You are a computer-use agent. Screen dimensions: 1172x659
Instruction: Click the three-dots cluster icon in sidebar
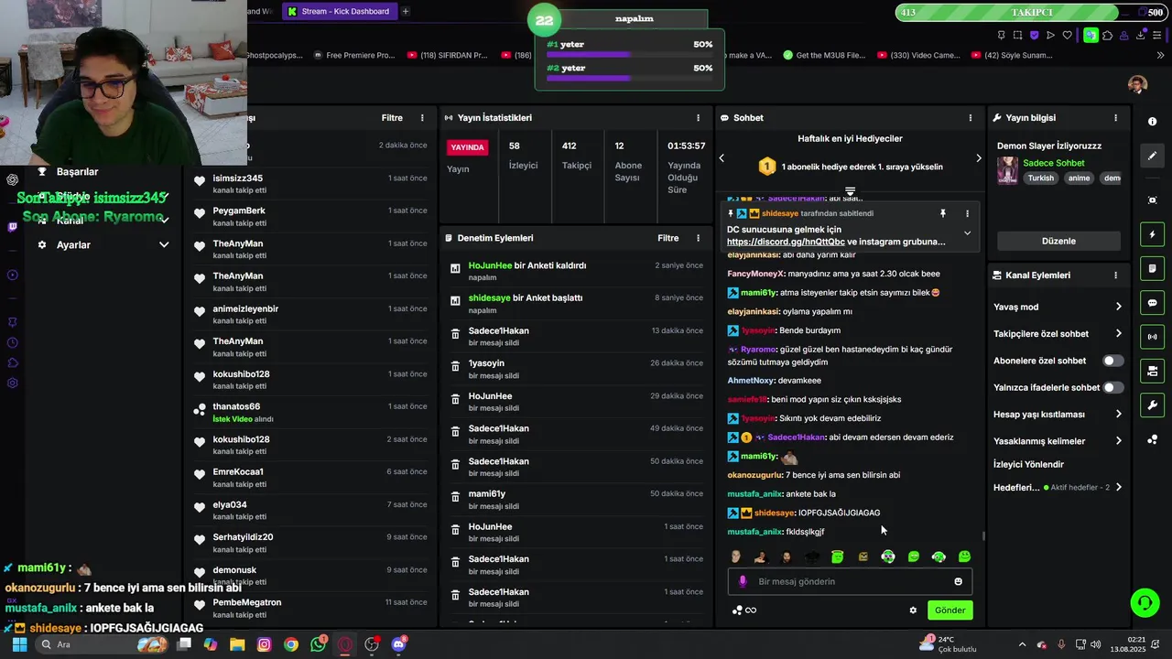[x=1152, y=439]
